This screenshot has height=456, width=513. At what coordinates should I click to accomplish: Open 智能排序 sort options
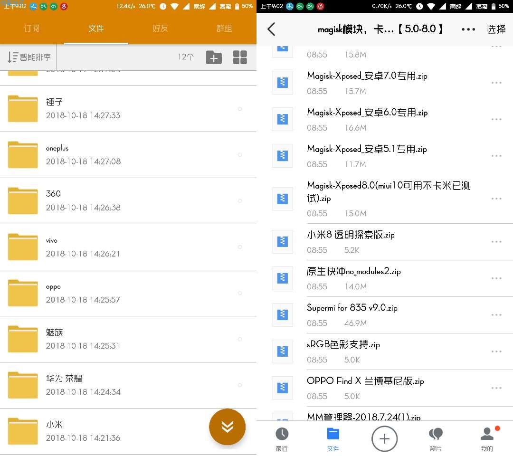[x=29, y=57]
